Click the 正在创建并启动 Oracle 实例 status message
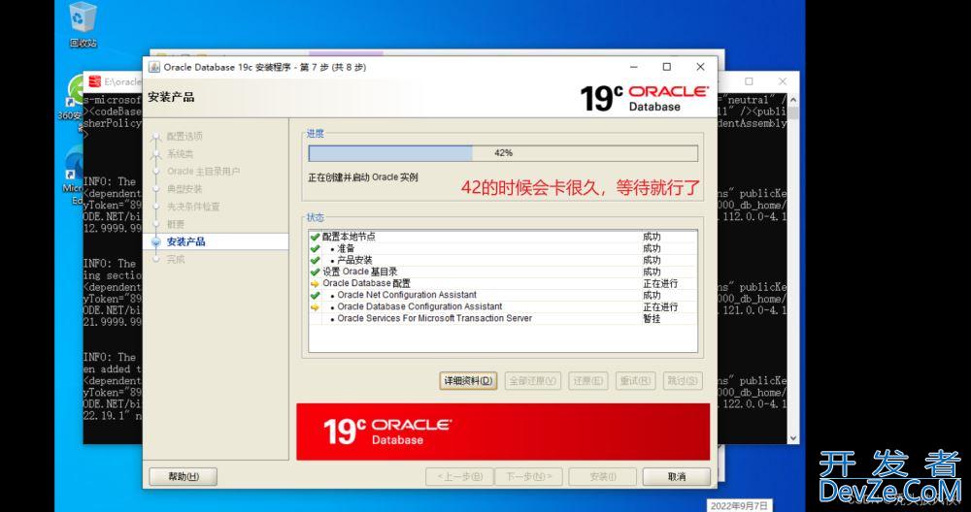971x512 pixels. click(x=363, y=177)
